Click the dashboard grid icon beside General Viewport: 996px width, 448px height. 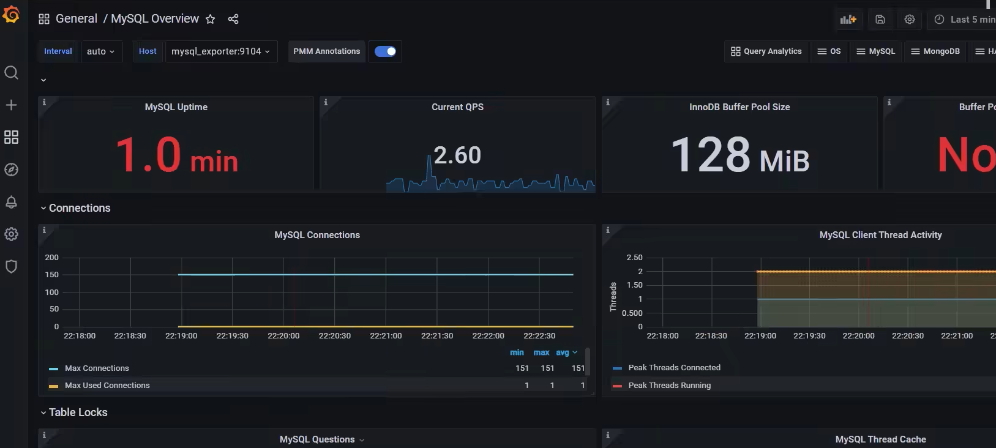tap(44, 19)
